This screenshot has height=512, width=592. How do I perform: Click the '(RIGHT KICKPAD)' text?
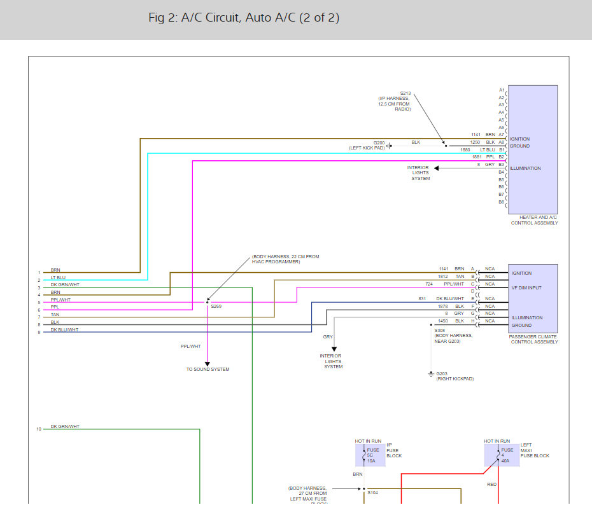pos(455,379)
